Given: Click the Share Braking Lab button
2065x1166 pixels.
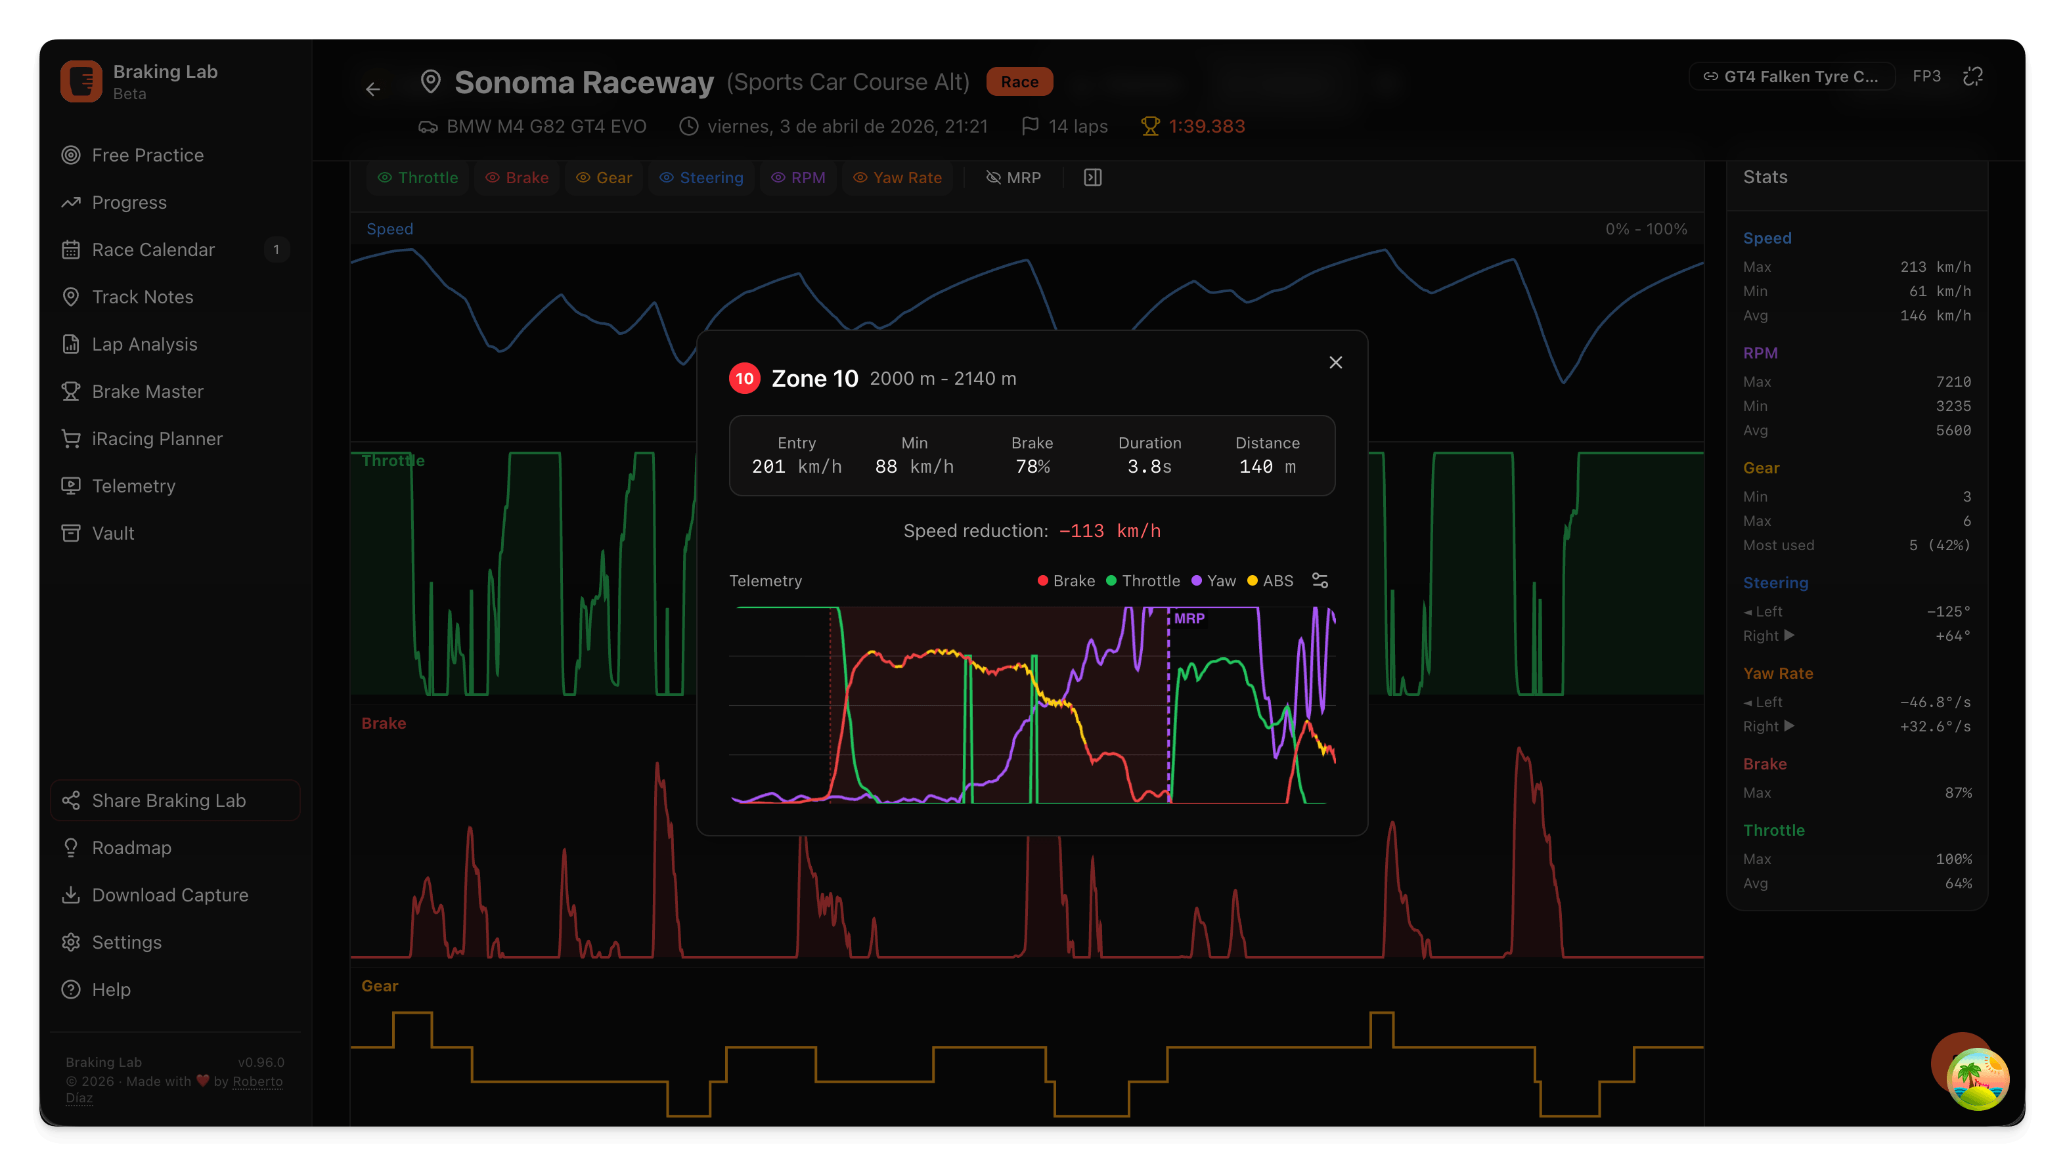Looking at the screenshot, I should [175, 800].
